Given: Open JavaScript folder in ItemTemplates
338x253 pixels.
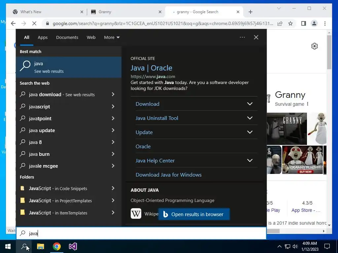Looking at the screenshot, I should 69,212.
